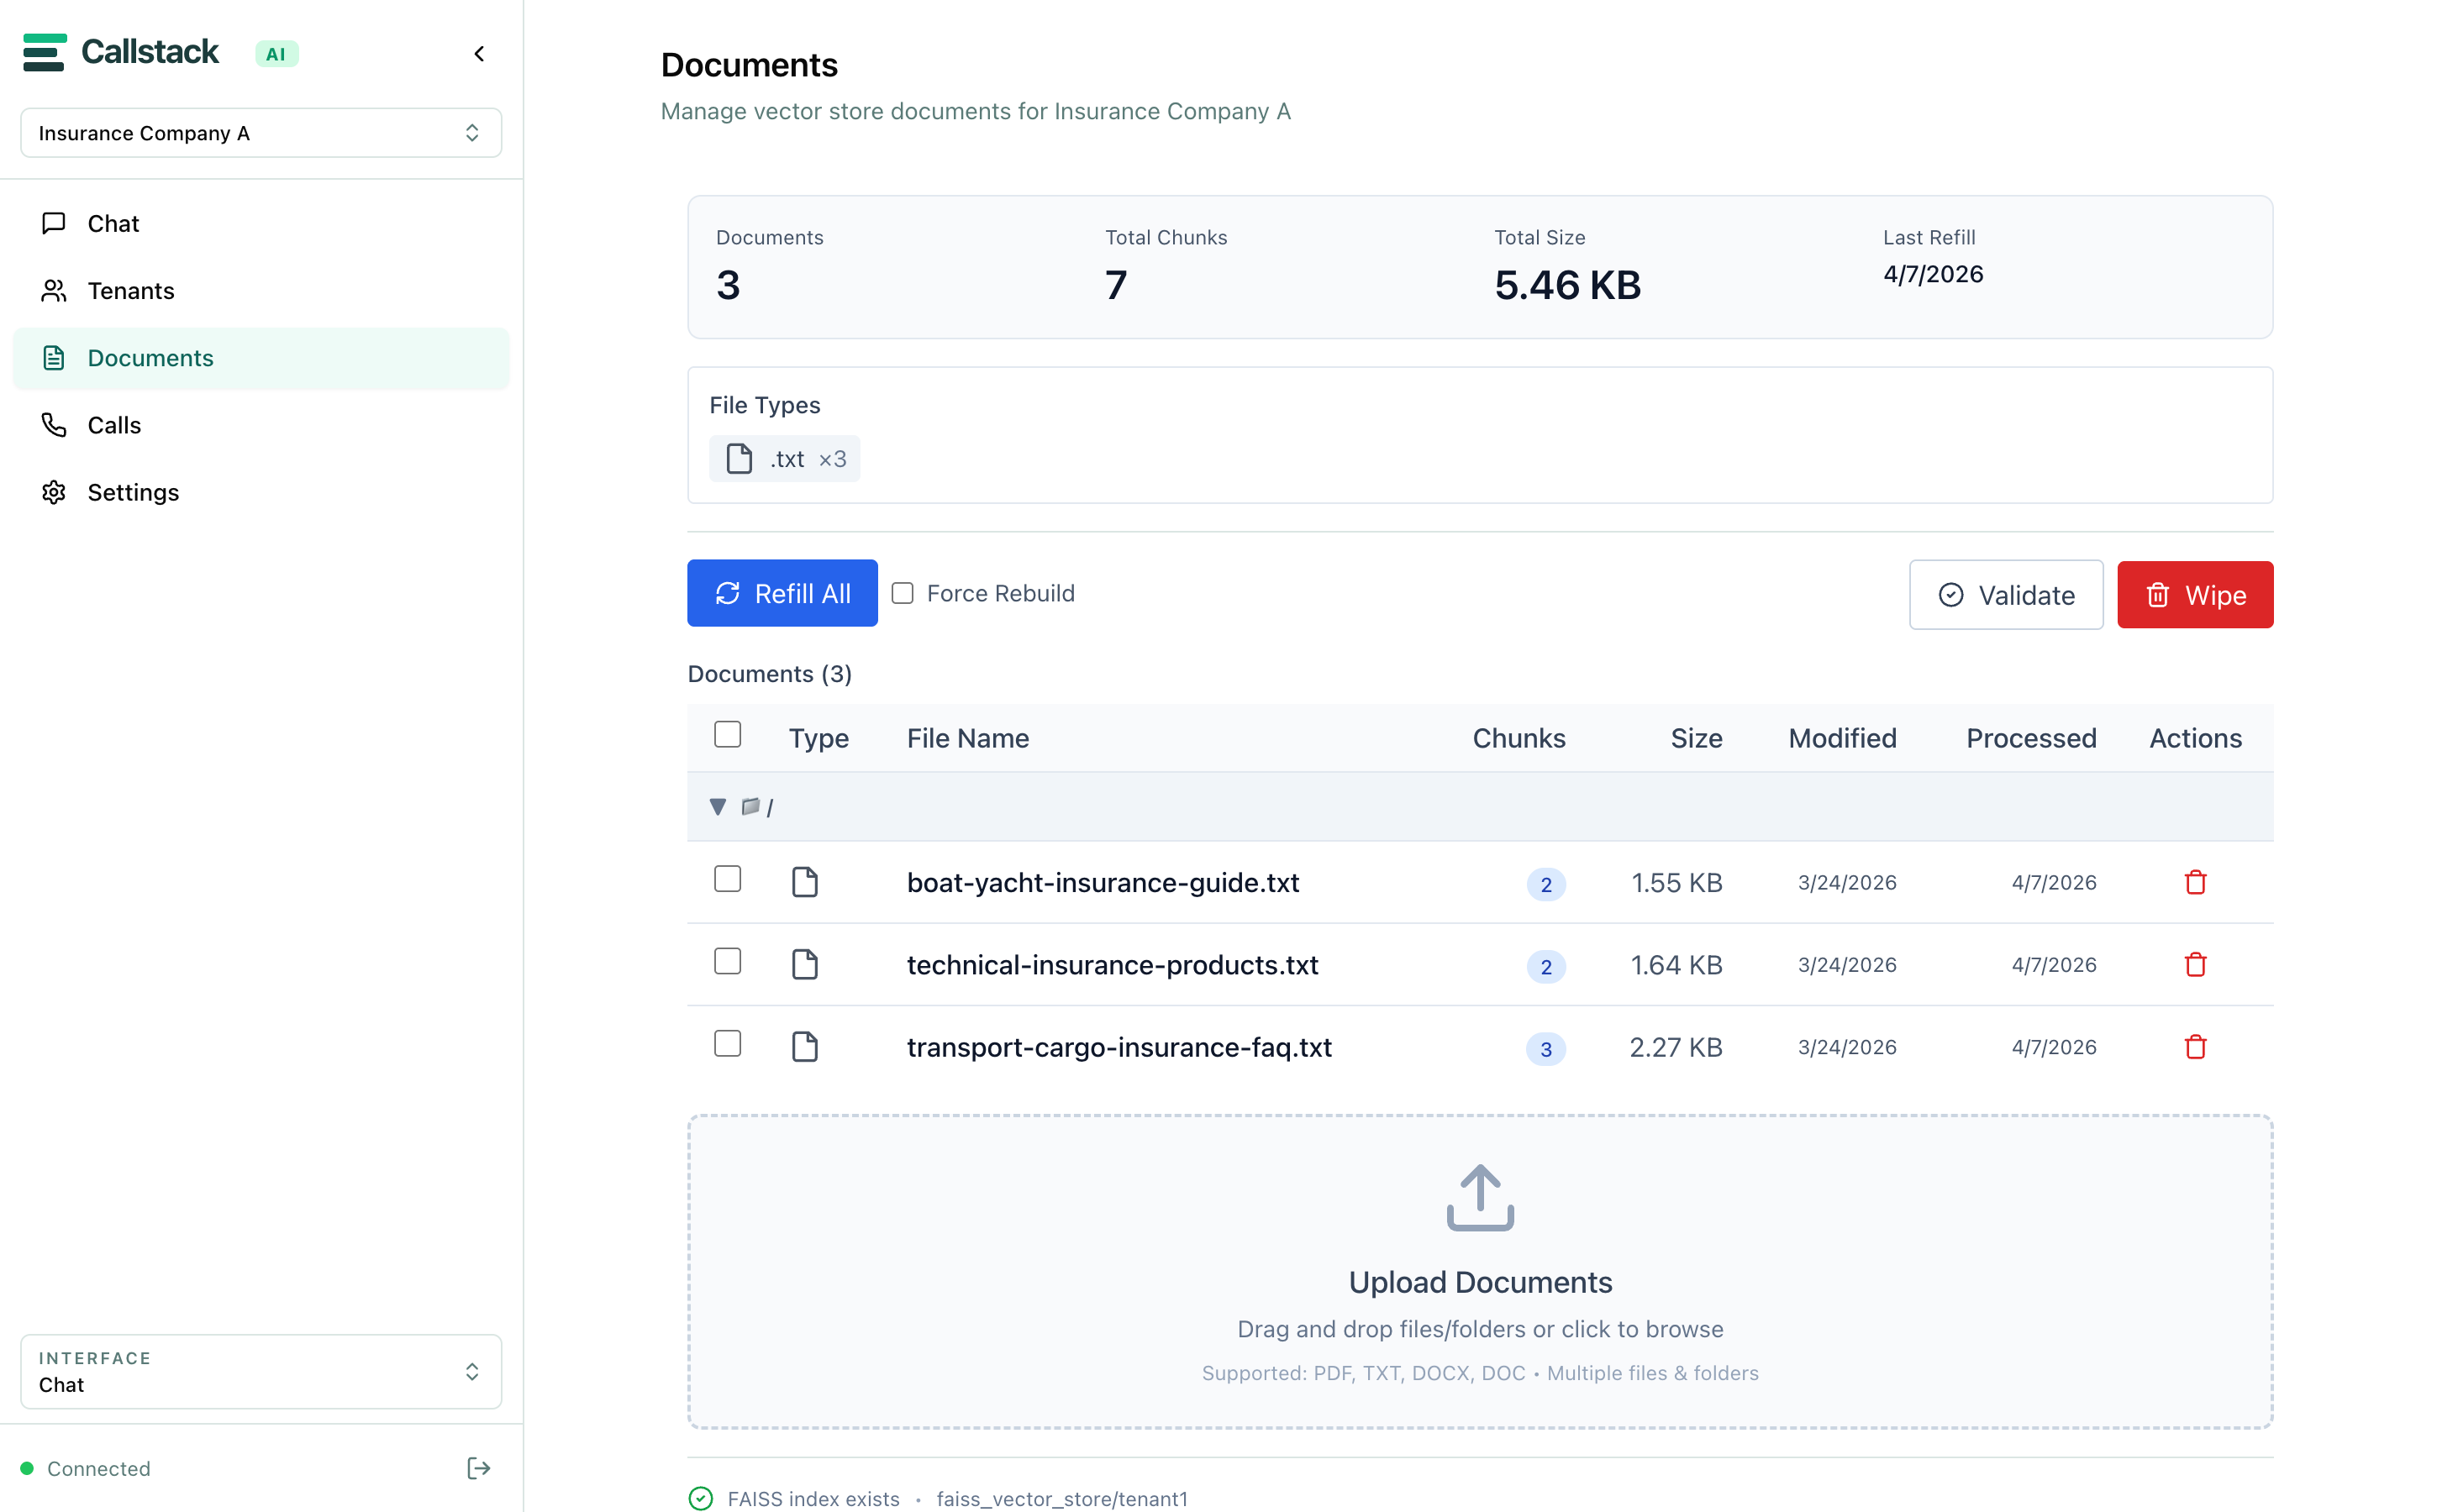Click the Validate button
This screenshot has height=1512, width=2437.
pyautogui.click(x=2005, y=595)
